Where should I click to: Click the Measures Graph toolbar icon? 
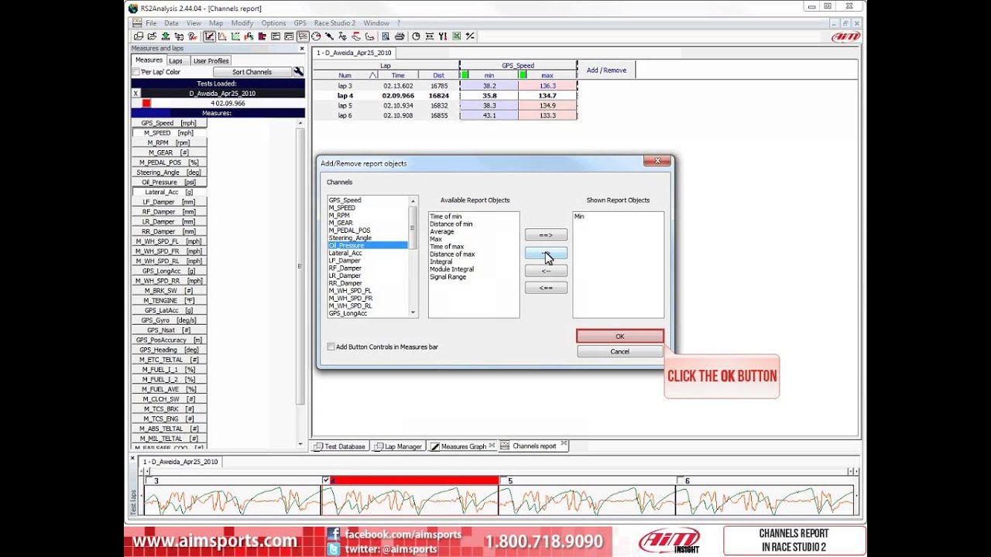coord(210,36)
